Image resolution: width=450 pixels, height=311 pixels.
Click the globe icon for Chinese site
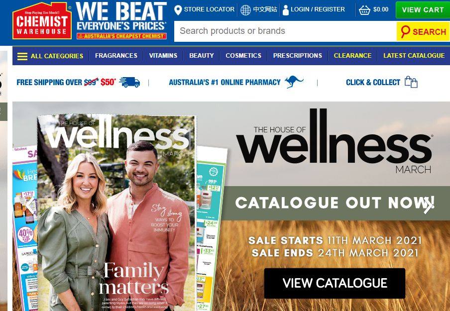(245, 10)
